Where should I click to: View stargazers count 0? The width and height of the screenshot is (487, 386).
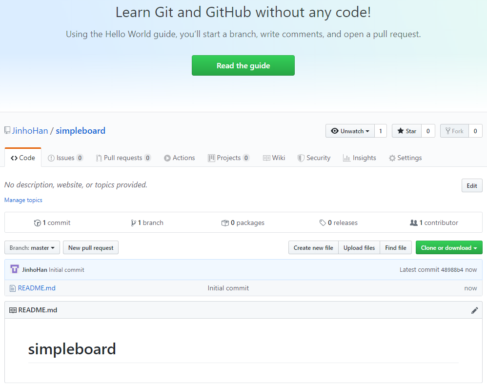428,131
